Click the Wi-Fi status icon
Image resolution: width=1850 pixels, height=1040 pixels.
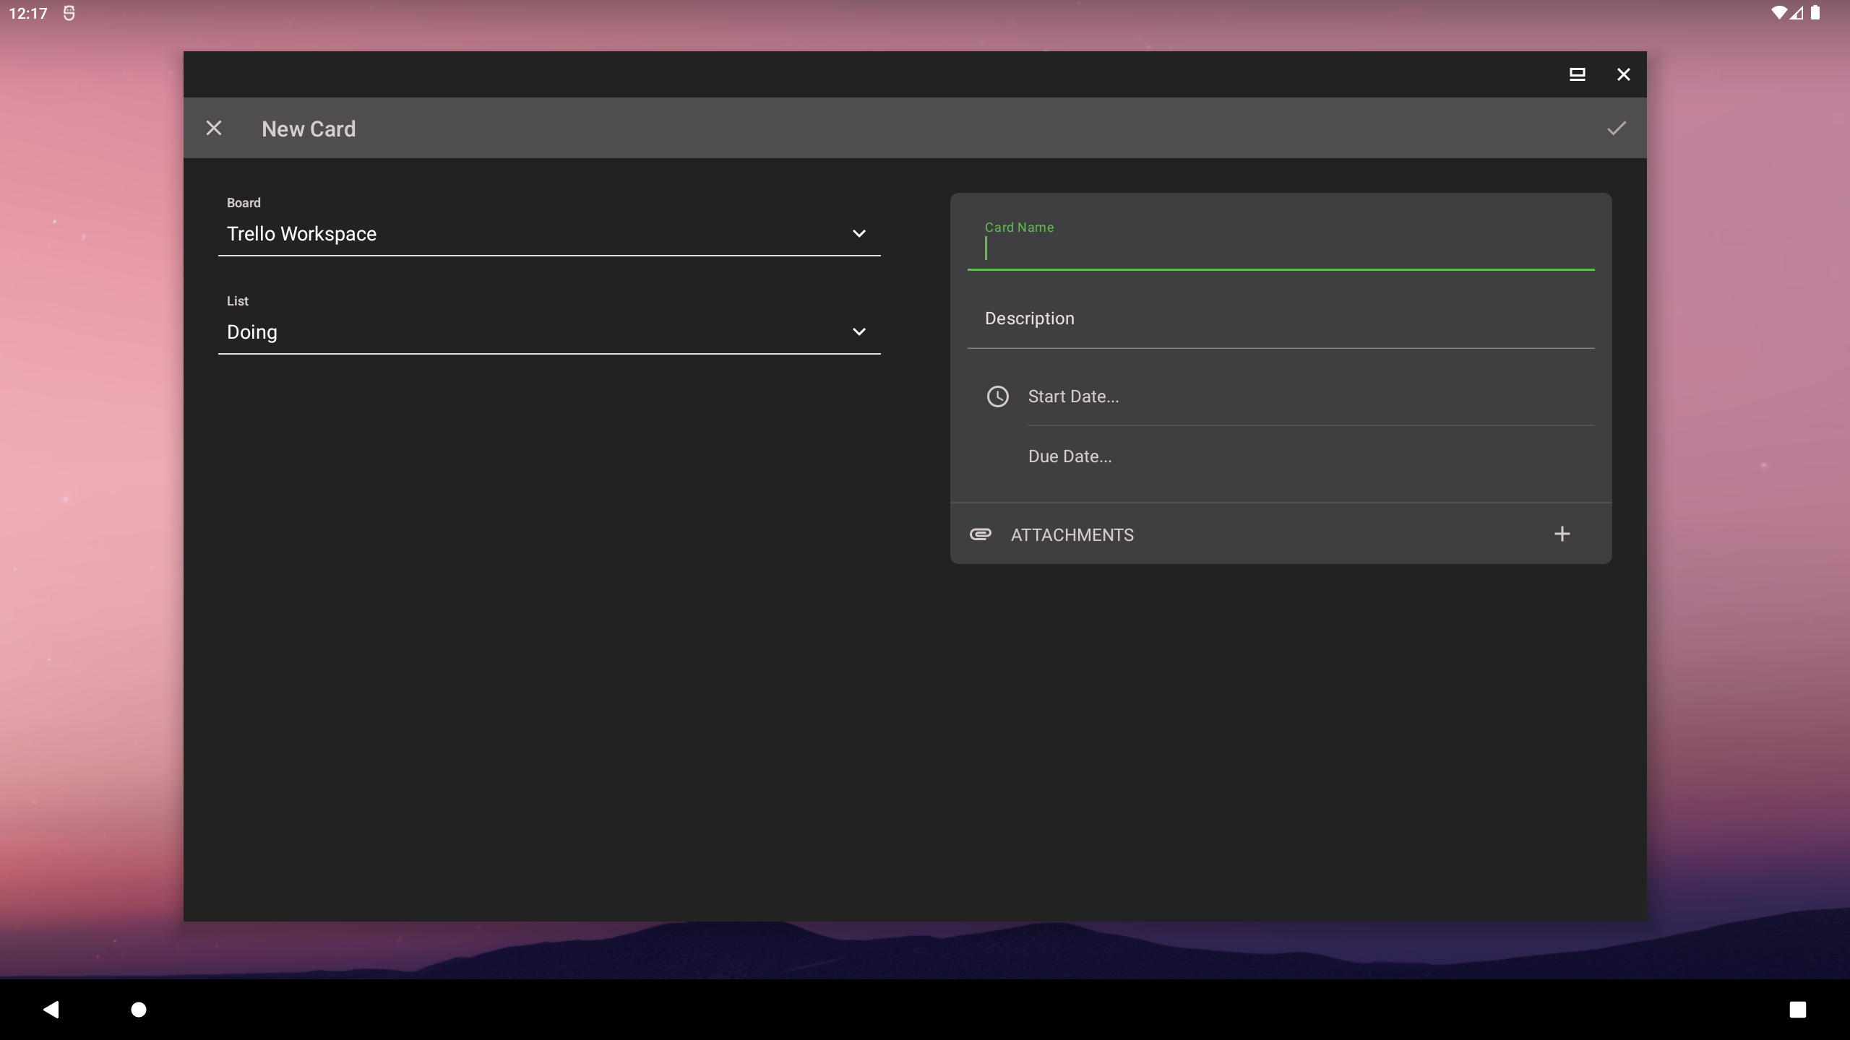pos(1779,13)
